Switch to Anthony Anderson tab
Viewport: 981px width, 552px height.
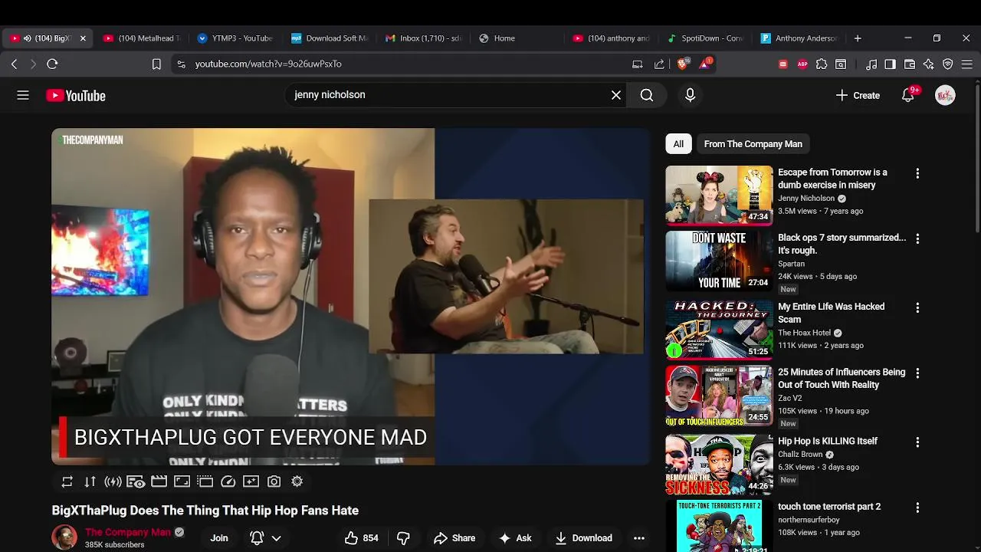799,38
